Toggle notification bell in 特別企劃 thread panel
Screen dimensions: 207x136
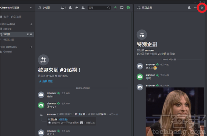click(x=189, y=8)
